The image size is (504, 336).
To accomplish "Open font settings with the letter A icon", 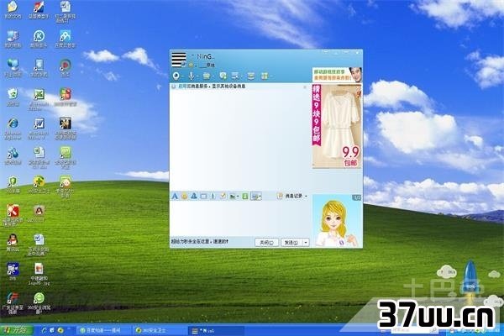I will click(175, 196).
